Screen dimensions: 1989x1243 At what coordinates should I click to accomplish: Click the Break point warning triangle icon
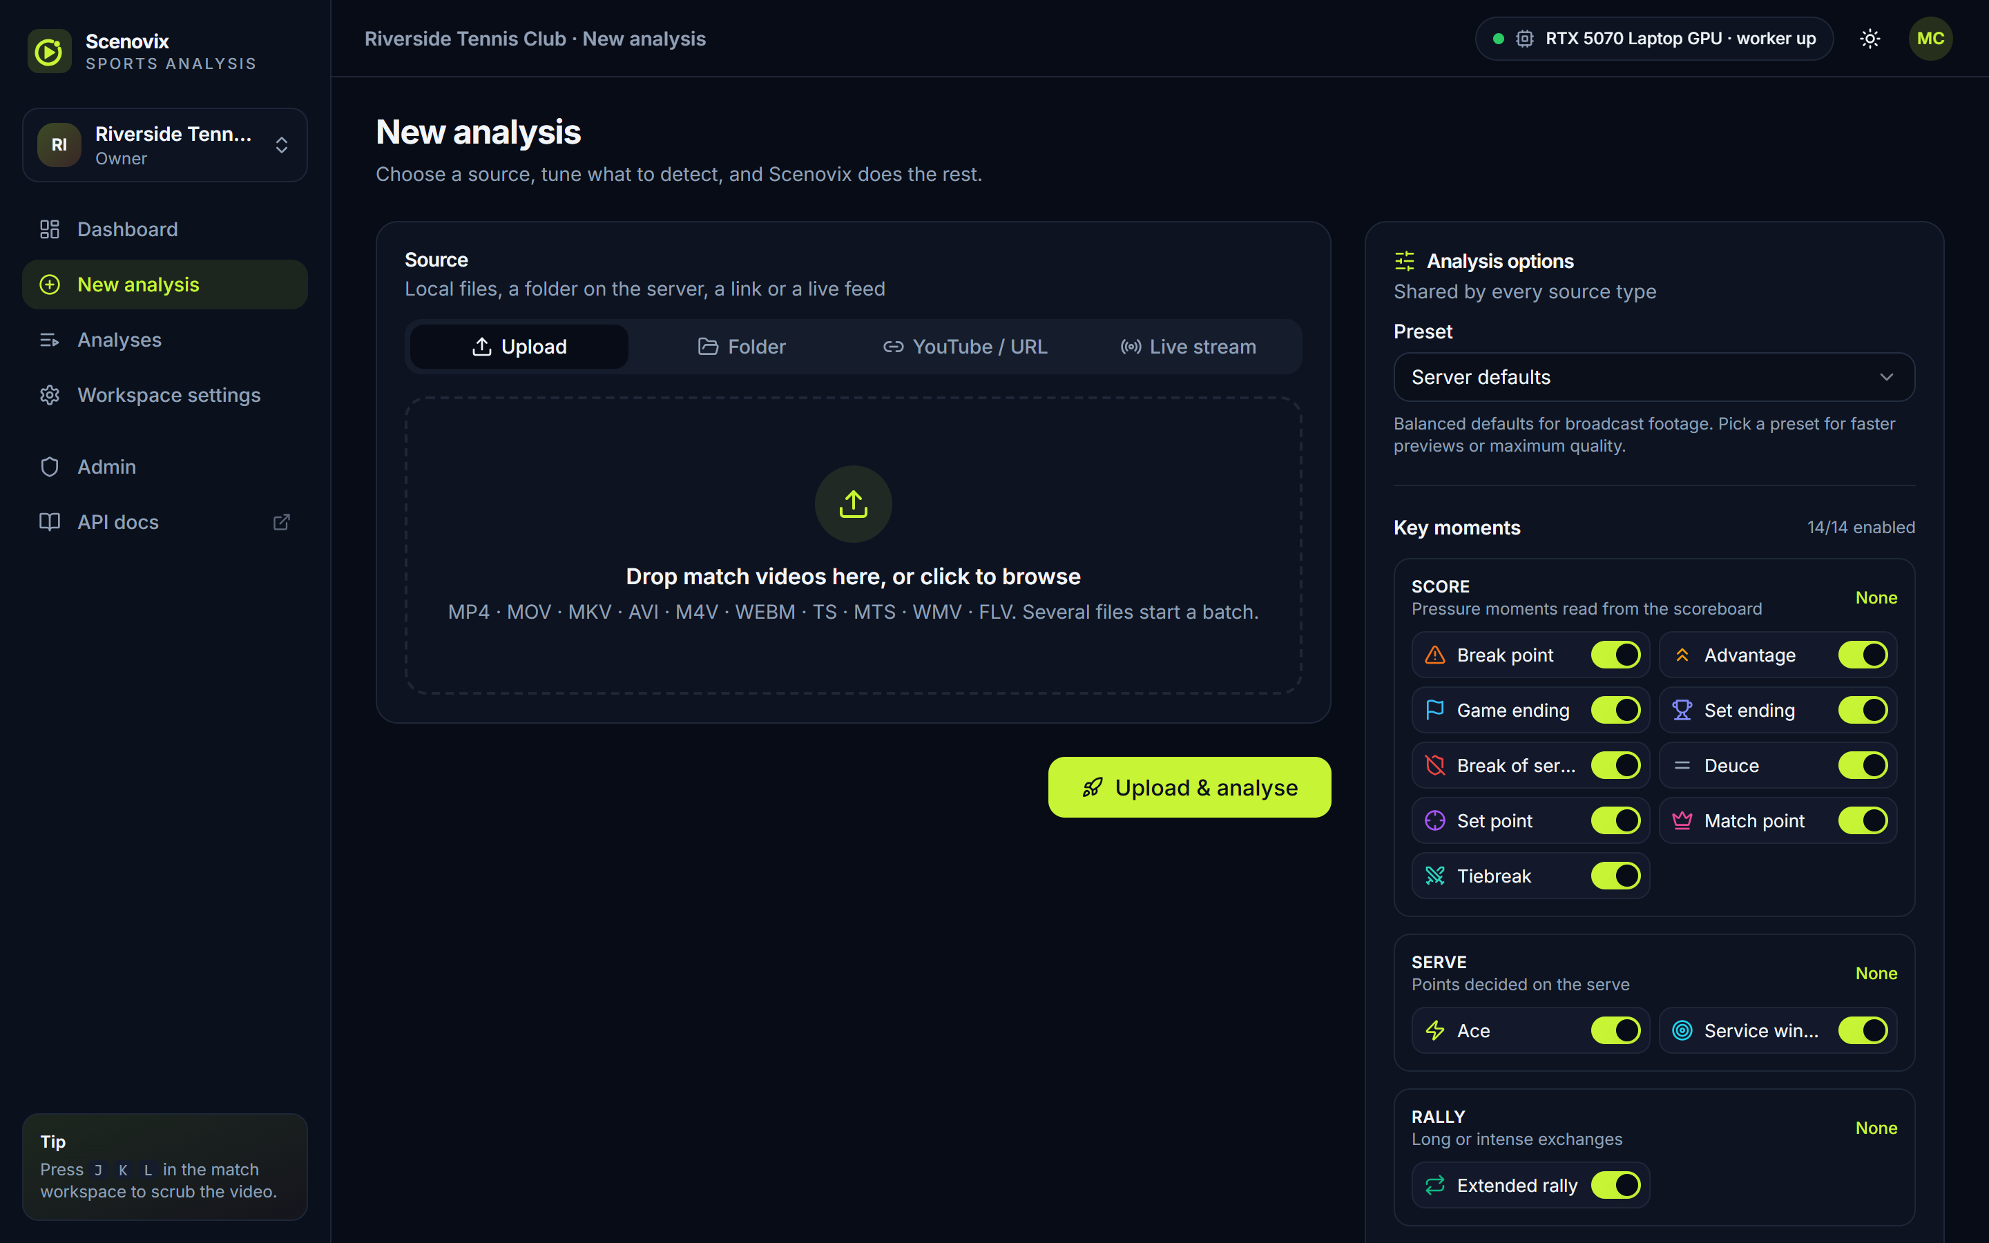point(1435,655)
